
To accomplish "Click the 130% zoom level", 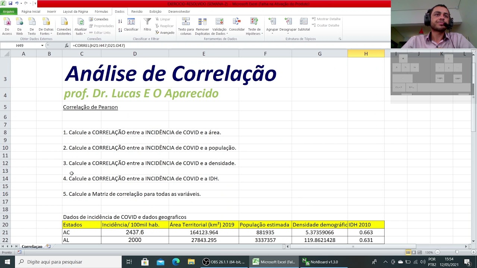I will pos(429,252).
